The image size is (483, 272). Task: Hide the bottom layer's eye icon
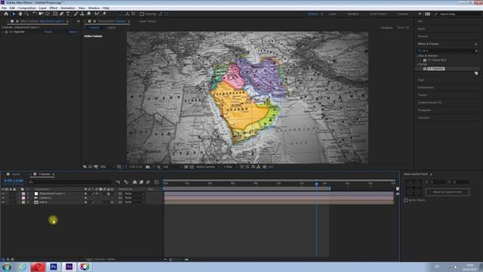point(3,202)
